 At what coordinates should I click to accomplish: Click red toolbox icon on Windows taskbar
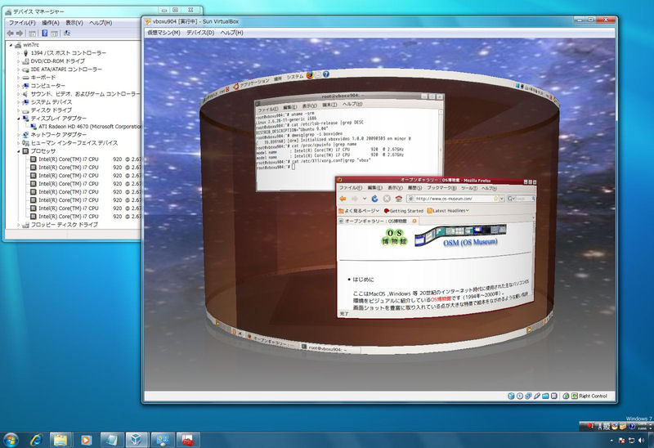click(x=187, y=440)
